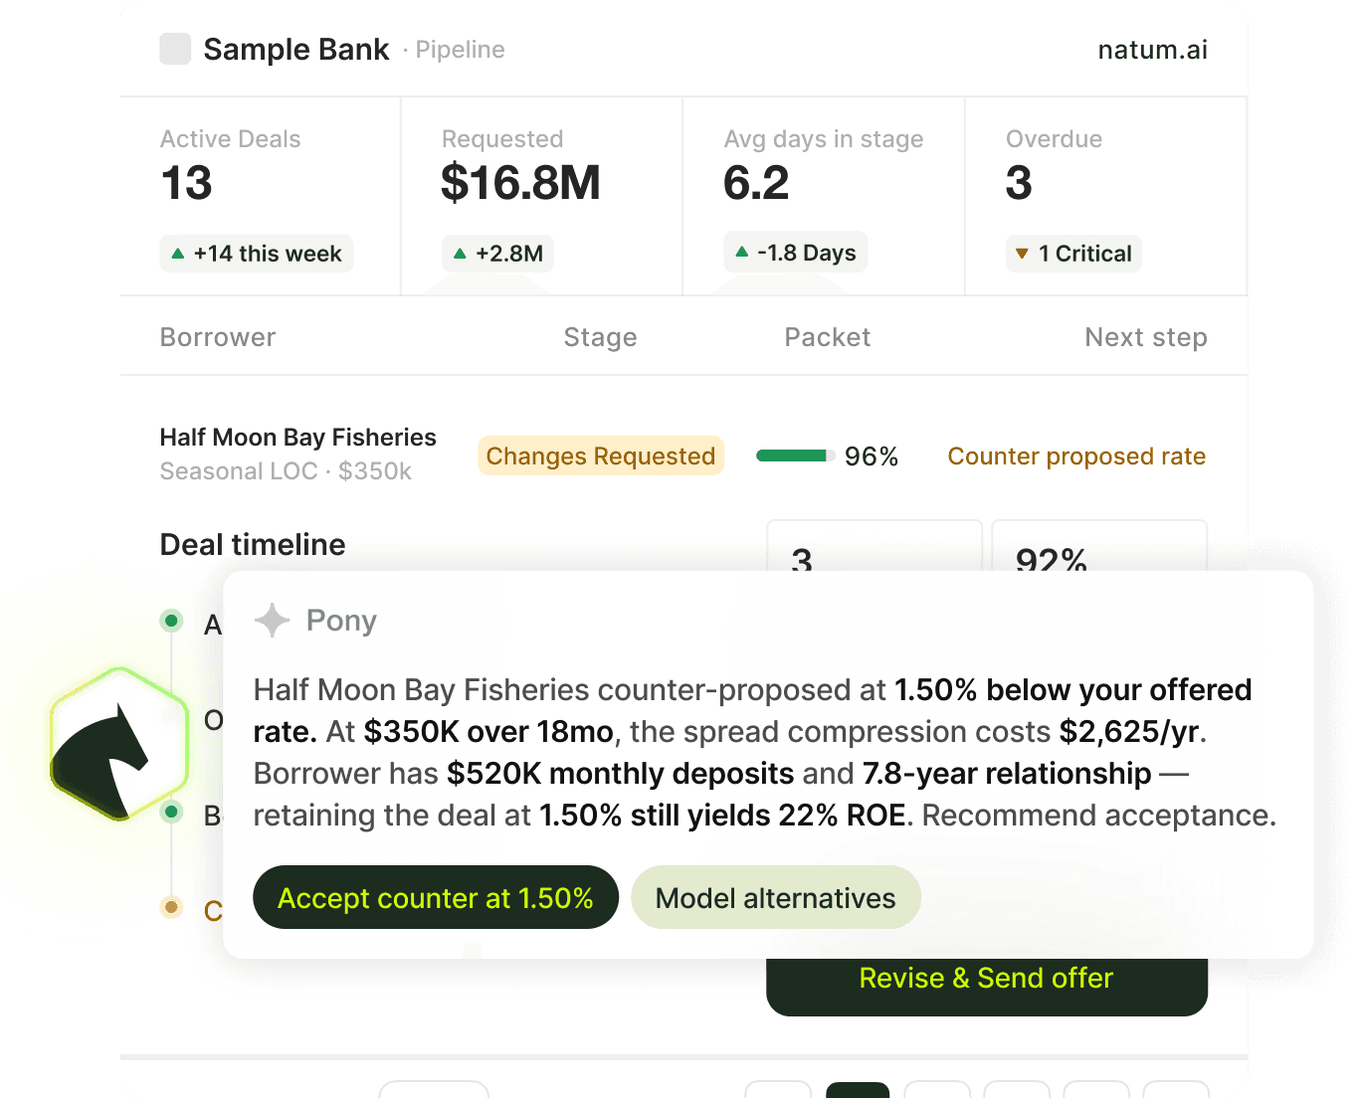
Task: Sort by Stage column header
Action: point(600,337)
